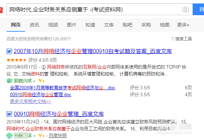The height and width of the screenshot is (140, 204).
Task: Expand dropdown arrow beside the second result source
Action: [x=34, y=136]
